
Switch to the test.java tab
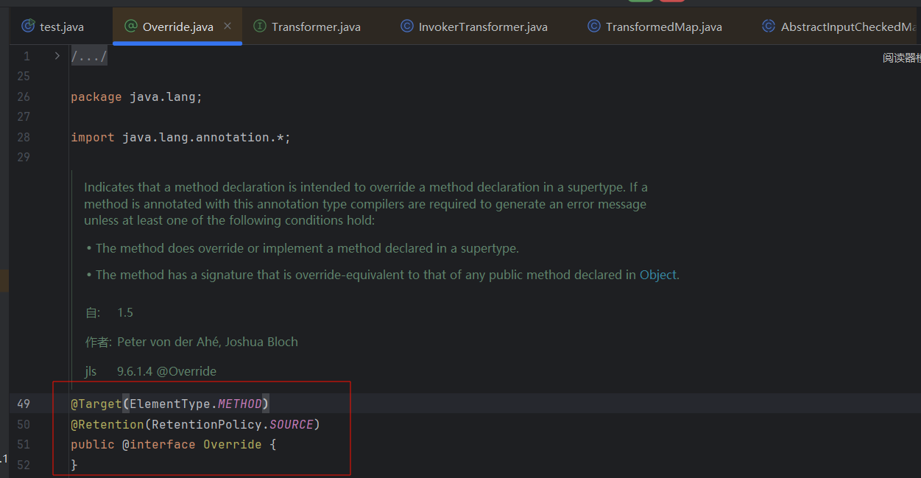(x=62, y=27)
